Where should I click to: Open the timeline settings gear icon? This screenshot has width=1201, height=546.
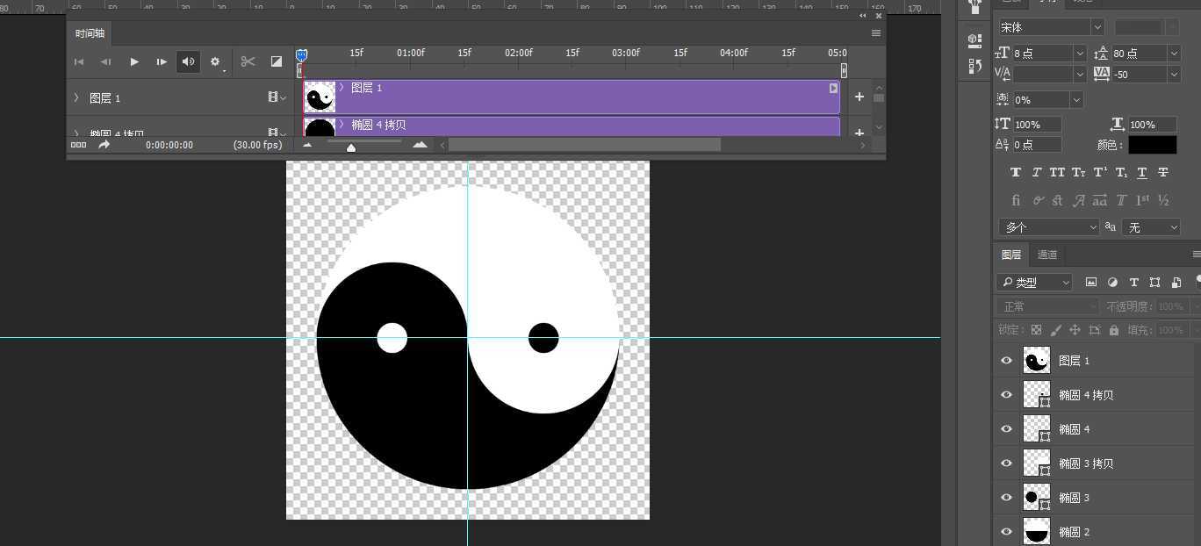click(x=215, y=61)
